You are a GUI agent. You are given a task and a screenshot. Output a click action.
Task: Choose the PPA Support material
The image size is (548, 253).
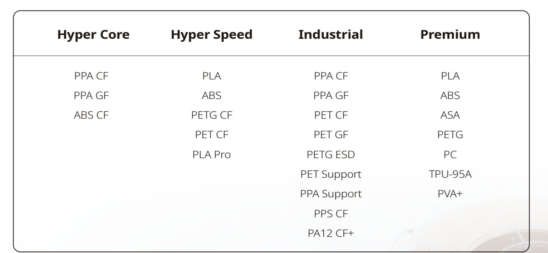[331, 194]
